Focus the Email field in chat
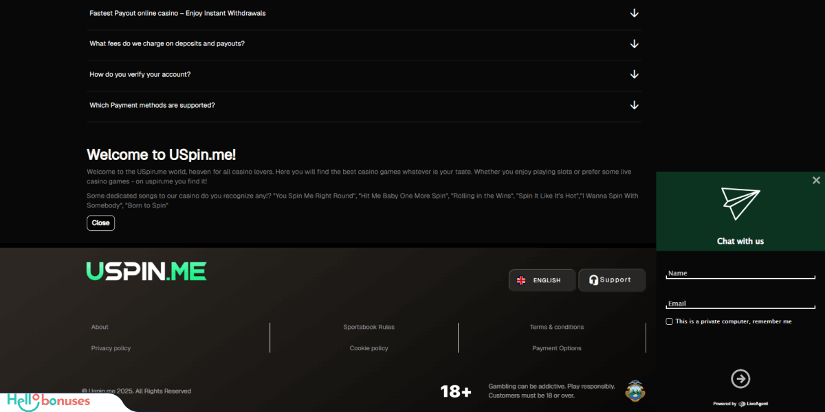The width and height of the screenshot is (825, 412). tap(740, 304)
